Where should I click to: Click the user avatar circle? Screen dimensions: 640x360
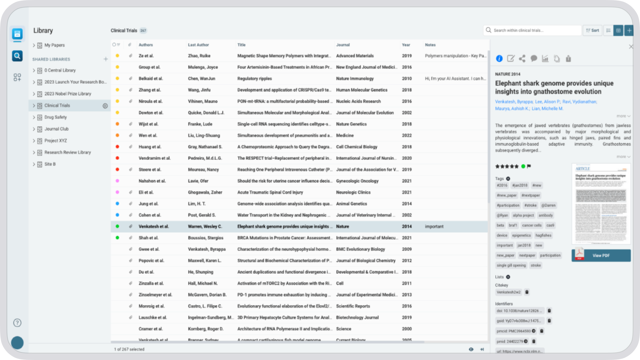pyautogui.click(x=17, y=343)
